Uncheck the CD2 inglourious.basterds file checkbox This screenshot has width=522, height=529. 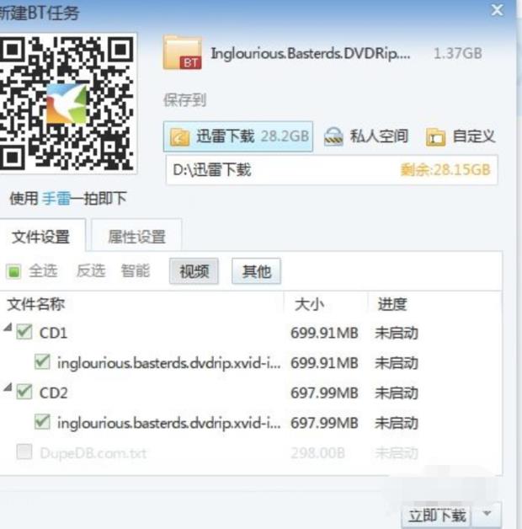point(42,422)
